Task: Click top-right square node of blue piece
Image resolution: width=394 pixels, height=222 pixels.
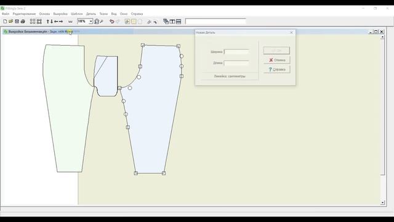Action: tap(179, 46)
